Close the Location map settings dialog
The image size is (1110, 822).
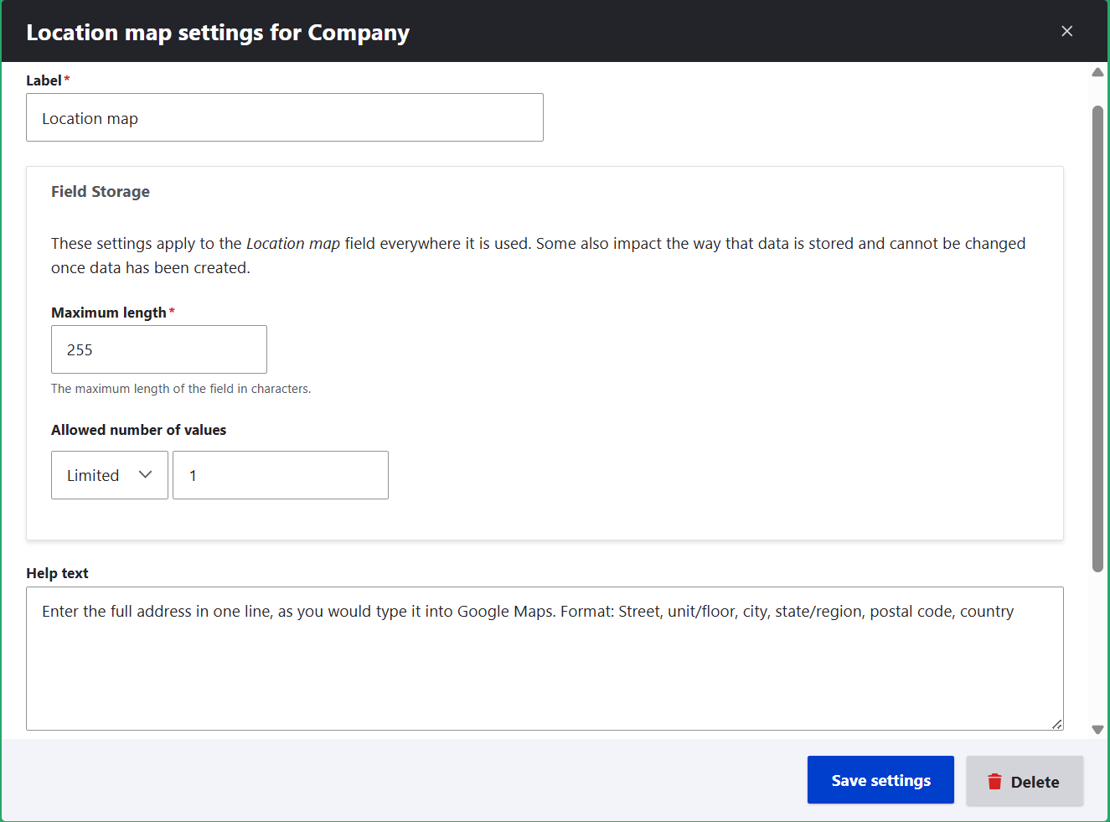tap(1066, 31)
